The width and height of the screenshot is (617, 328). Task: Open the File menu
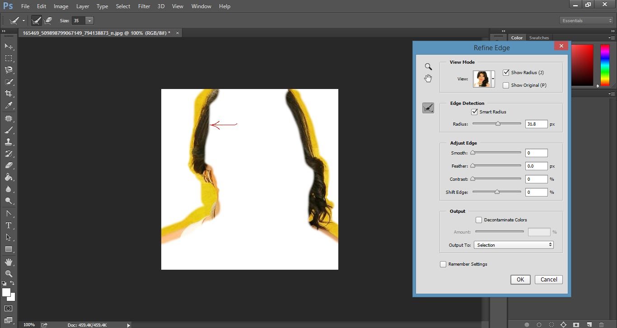click(25, 6)
